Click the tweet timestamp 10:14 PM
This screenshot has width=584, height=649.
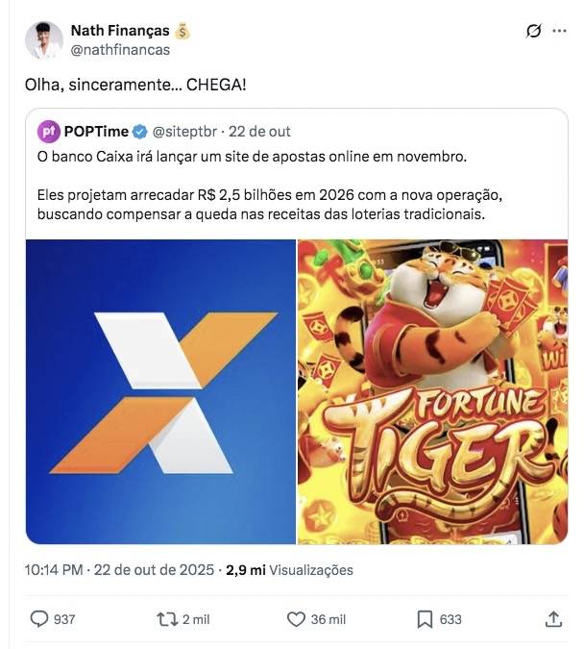55,570
